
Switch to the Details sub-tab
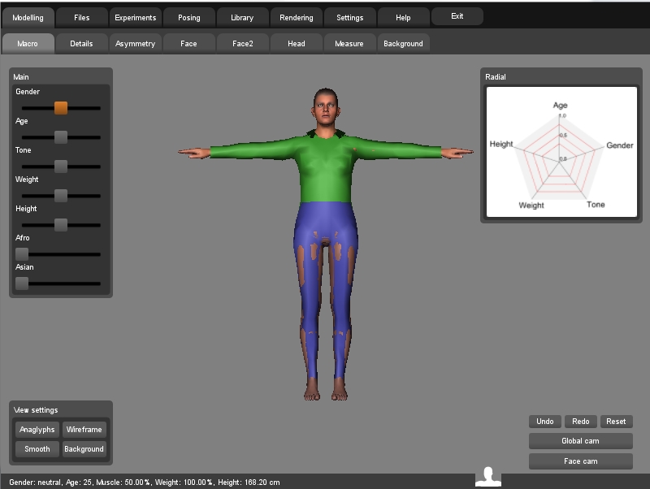coord(81,44)
